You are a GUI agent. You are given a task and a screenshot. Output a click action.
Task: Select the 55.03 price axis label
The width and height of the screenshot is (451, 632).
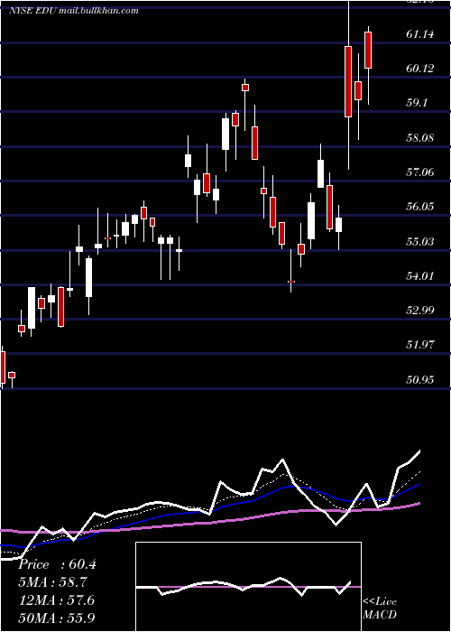click(420, 241)
